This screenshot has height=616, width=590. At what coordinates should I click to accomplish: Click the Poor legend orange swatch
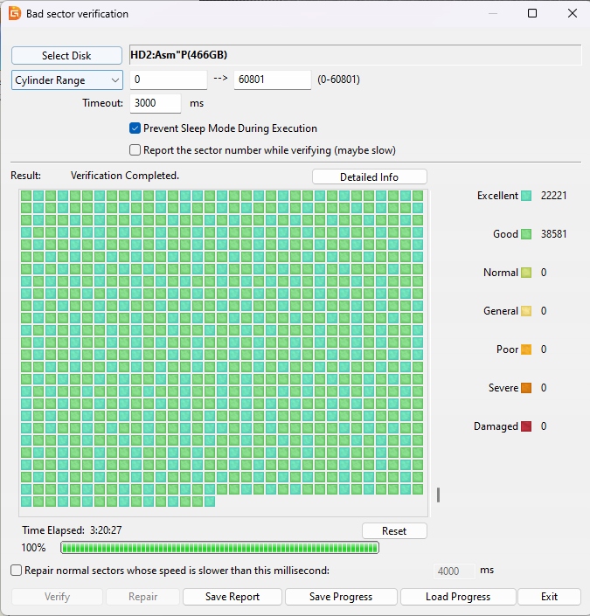pos(526,350)
